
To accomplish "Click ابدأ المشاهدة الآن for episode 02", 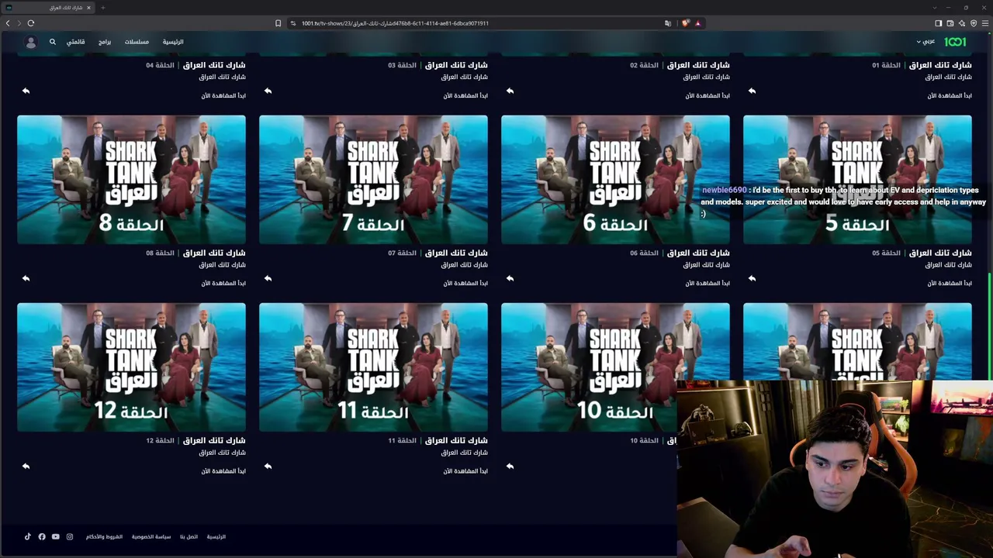I will pyautogui.click(x=708, y=95).
